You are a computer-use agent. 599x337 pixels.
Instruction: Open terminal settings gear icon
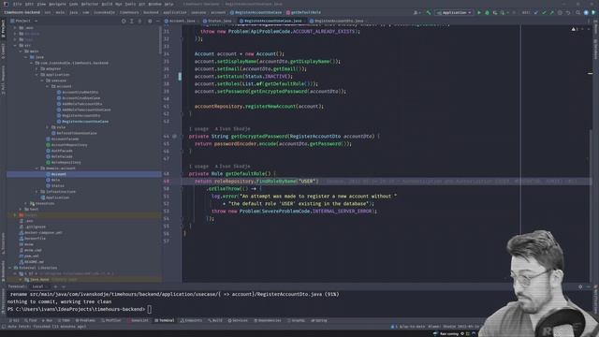580,286
